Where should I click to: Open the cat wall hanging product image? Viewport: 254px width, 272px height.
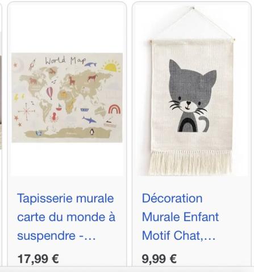point(191,91)
